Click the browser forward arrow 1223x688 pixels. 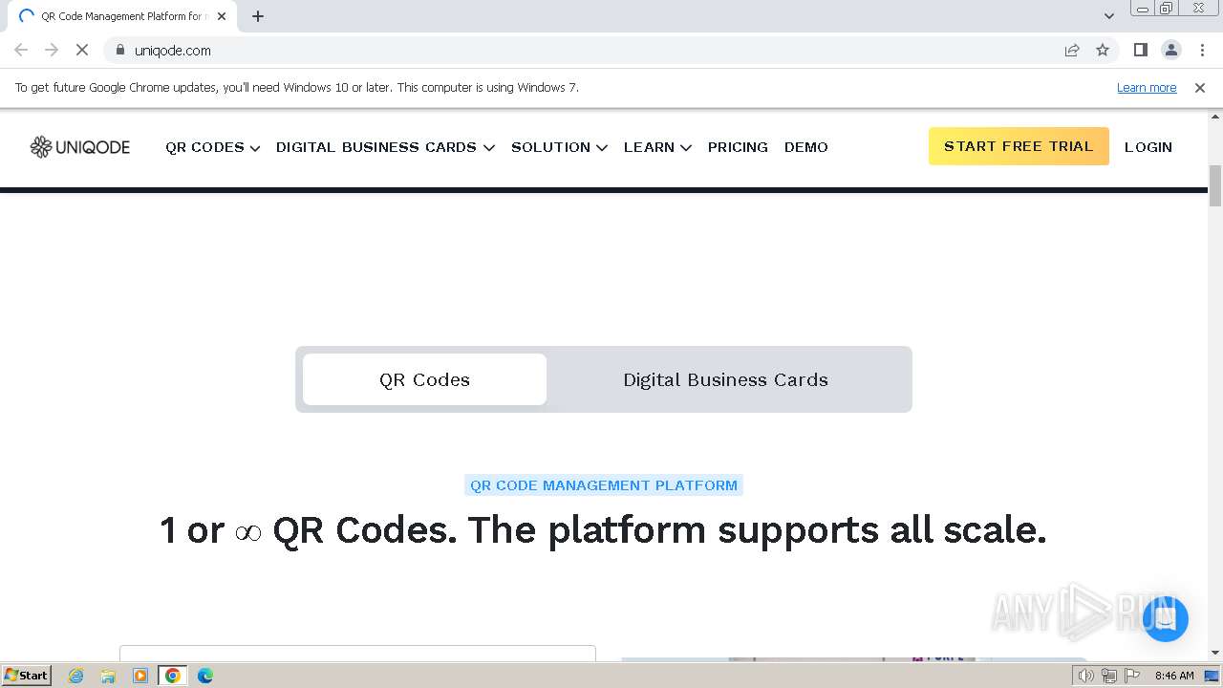click(x=52, y=50)
